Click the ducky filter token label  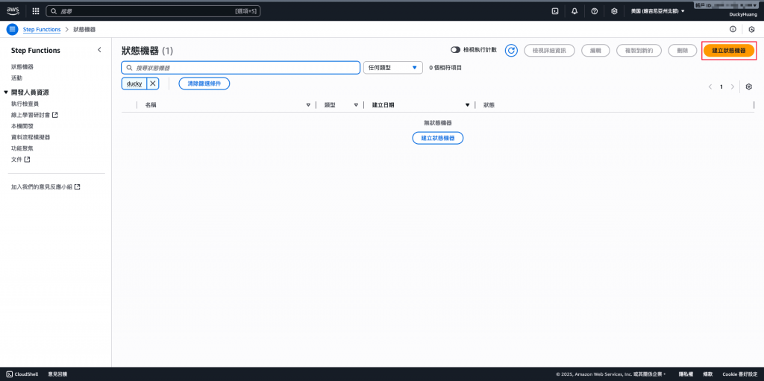coord(134,84)
